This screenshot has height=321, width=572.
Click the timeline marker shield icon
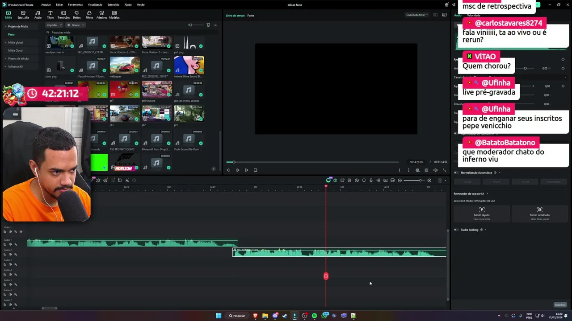364,180
